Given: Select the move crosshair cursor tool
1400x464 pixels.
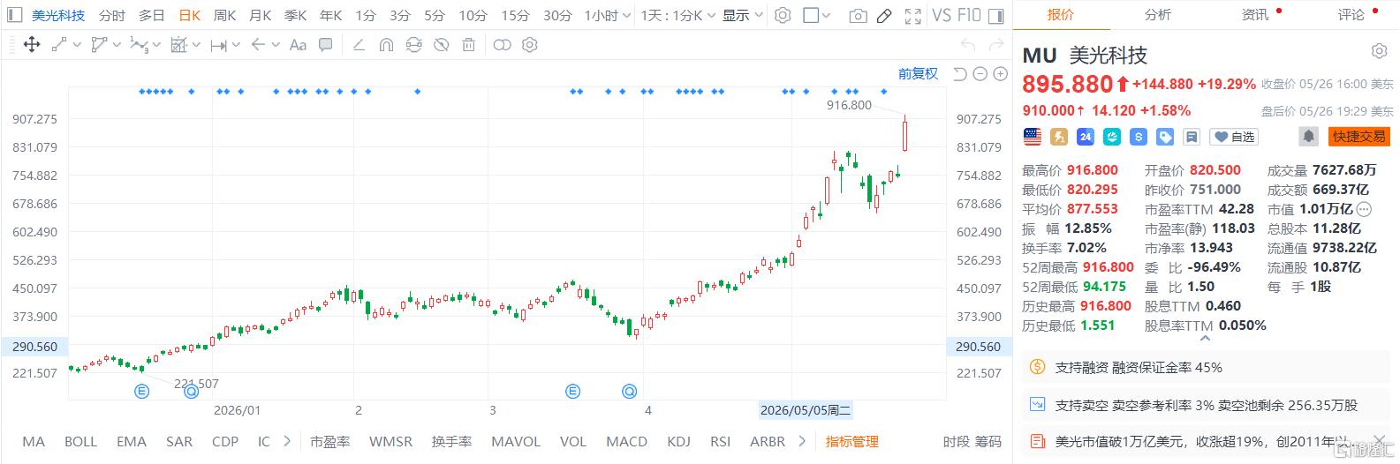Looking at the screenshot, I should pyautogui.click(x=32, y=45).
